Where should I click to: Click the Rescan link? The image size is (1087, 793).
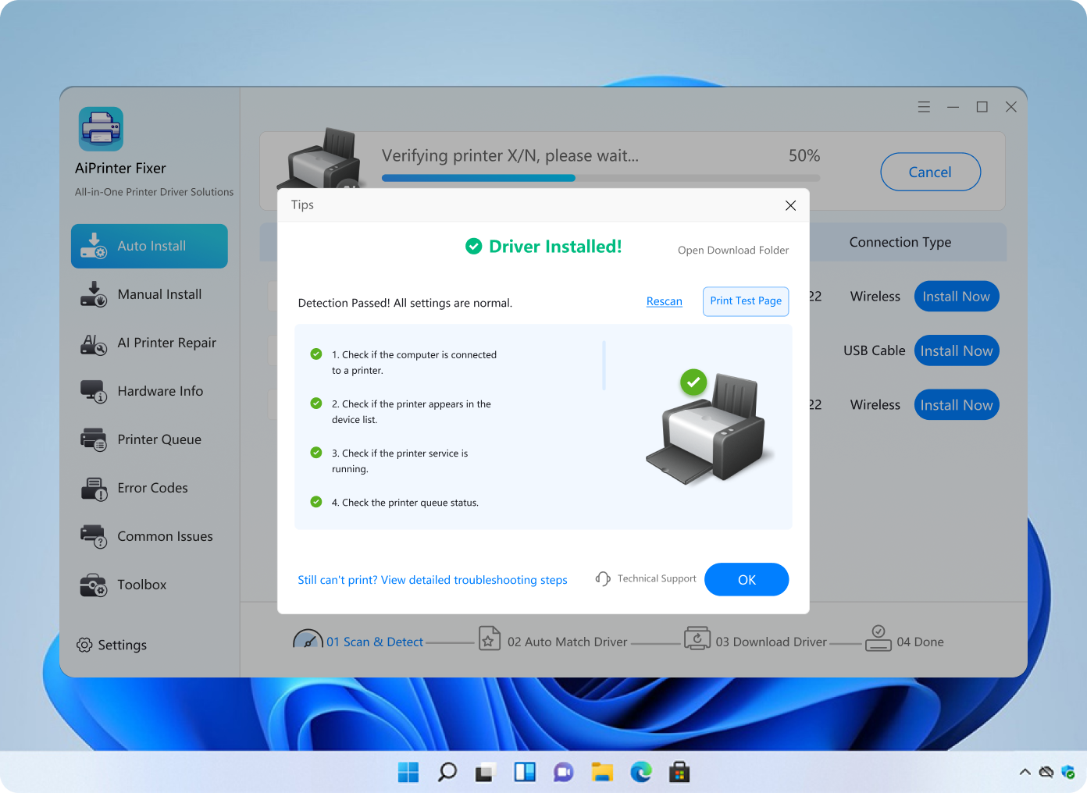pyautogui.click(x=664, y=301)
